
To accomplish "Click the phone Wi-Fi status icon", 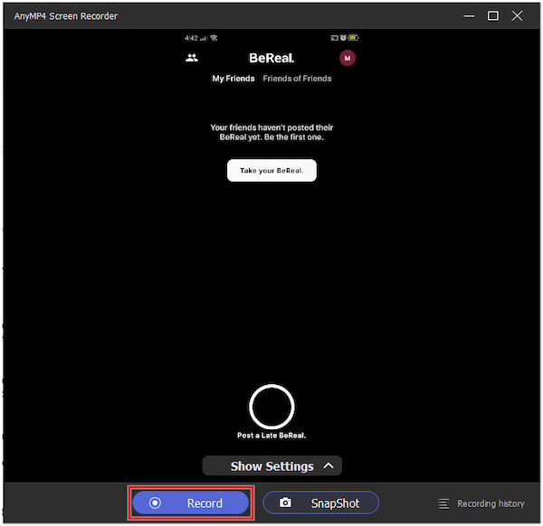I will point(214,38).
